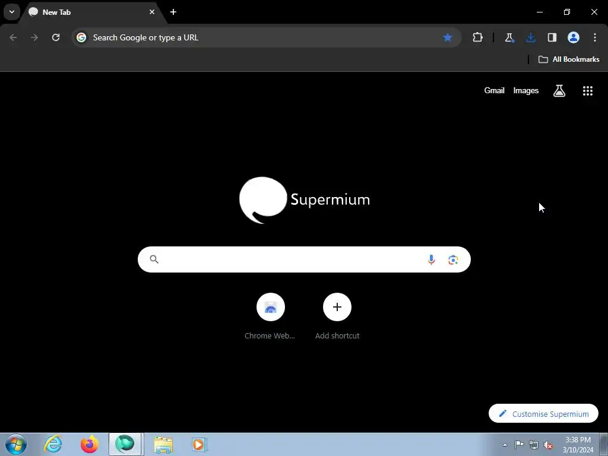This screenshot has height=456, width=608.
Task: Open the Gmail link
Action: [x=494, y=90]
